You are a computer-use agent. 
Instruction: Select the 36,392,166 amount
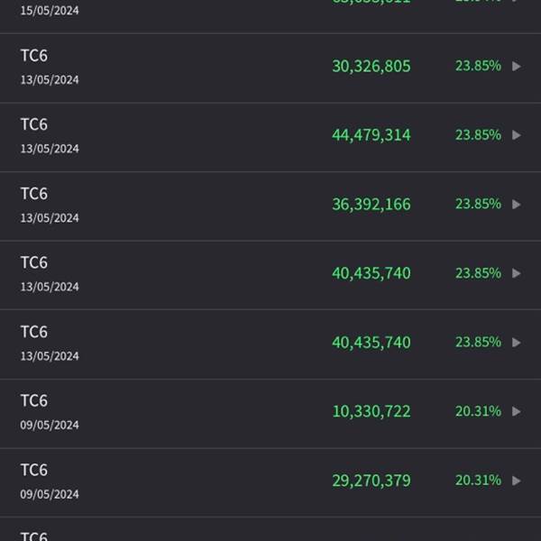point(371,205)
